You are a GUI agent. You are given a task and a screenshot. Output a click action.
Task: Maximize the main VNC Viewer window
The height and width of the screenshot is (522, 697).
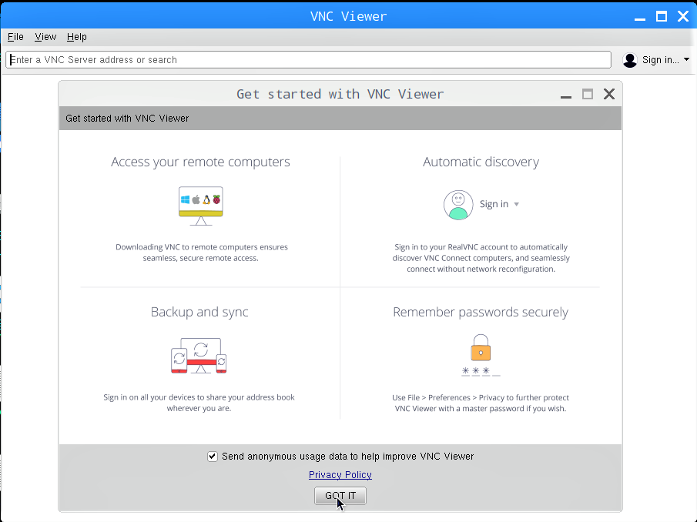pyautogui.click(x=662, y=16)
